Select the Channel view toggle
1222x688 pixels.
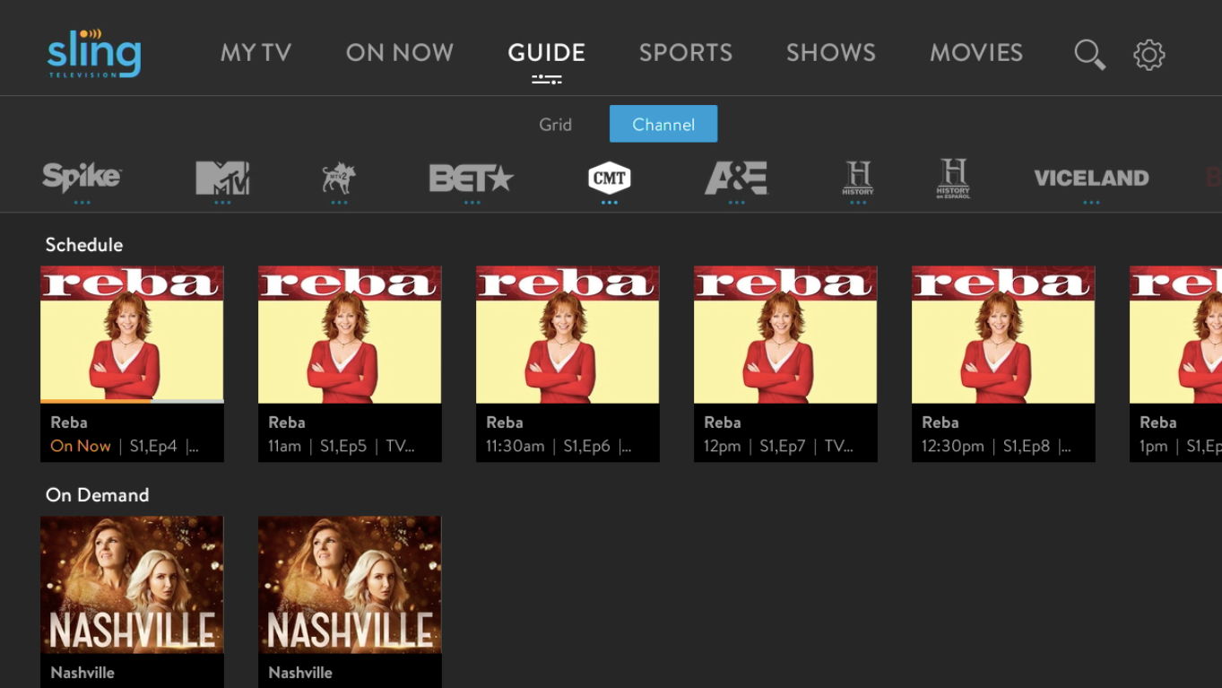(x=663, y=124)
